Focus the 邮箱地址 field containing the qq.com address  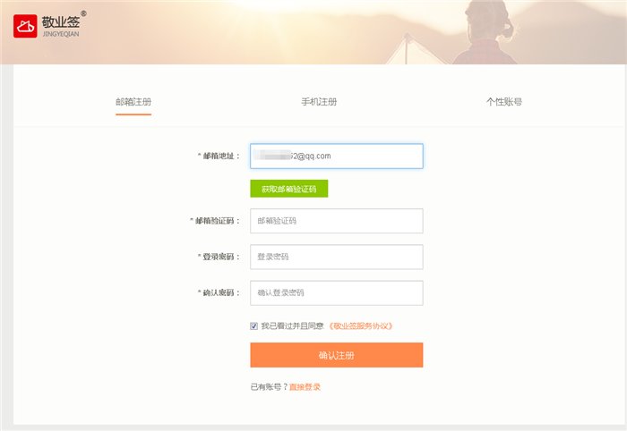click(336, 156)
